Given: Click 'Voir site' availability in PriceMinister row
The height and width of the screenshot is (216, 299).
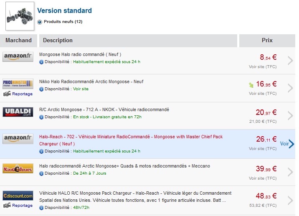Looking at the screenshot, I should 81,89.
